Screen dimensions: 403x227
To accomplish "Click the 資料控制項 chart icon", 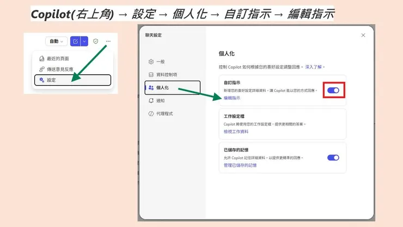I will 151,74.
